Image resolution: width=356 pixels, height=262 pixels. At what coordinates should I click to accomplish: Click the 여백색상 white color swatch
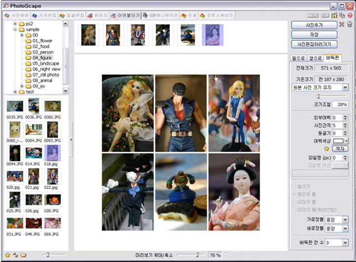(338, 141)
